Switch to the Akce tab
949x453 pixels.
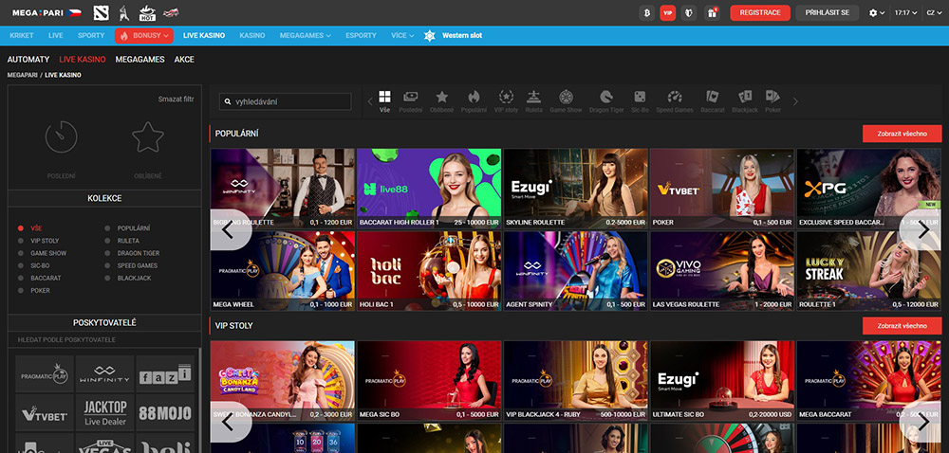tap(184, 60)
